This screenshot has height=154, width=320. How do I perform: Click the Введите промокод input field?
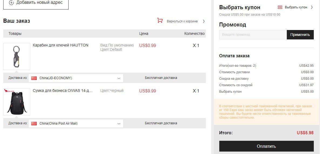click(253, 35)
